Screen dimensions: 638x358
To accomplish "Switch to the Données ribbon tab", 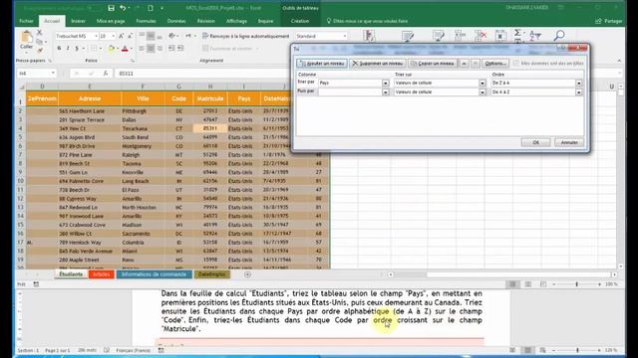I will [x=176, y=21].
